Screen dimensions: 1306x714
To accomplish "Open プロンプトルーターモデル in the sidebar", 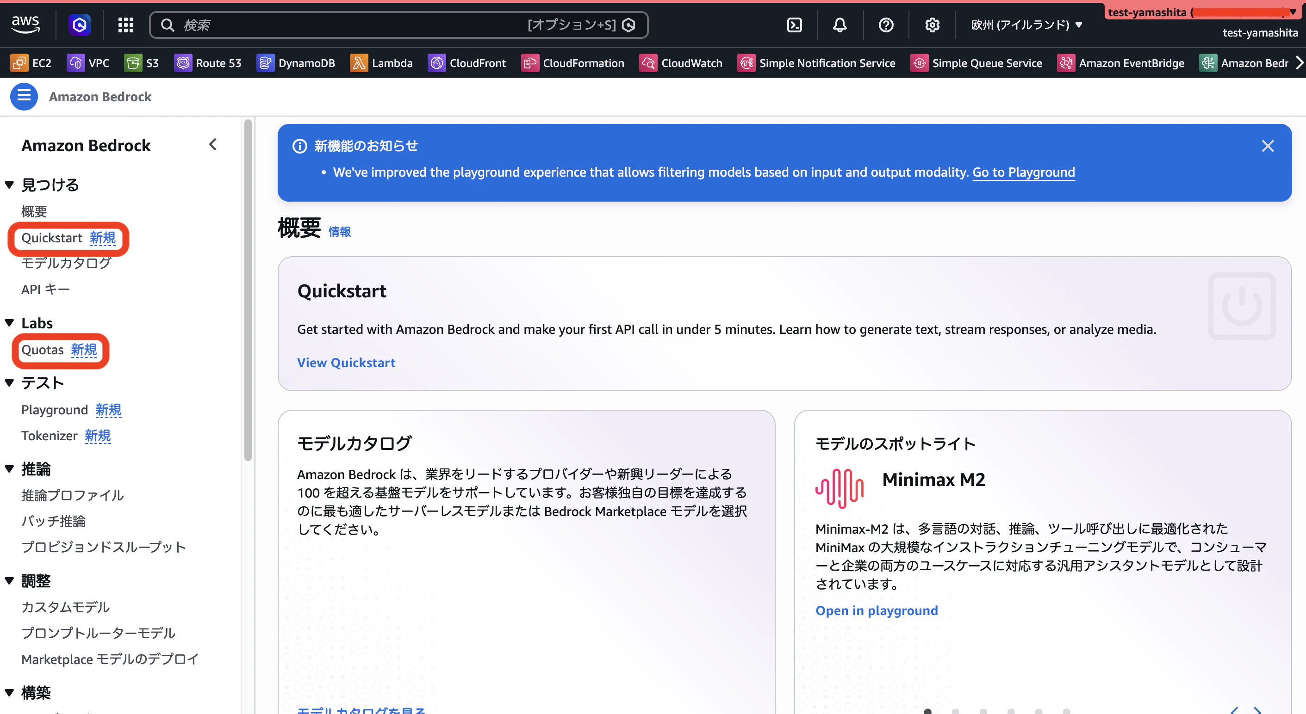I will click(x=99, y=633).
